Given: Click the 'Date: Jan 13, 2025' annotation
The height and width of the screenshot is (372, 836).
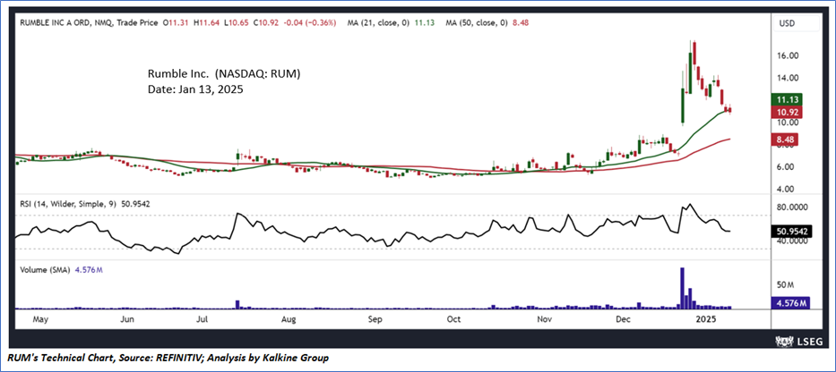Looking at the screenshot, I should click(x=195, y=90).
